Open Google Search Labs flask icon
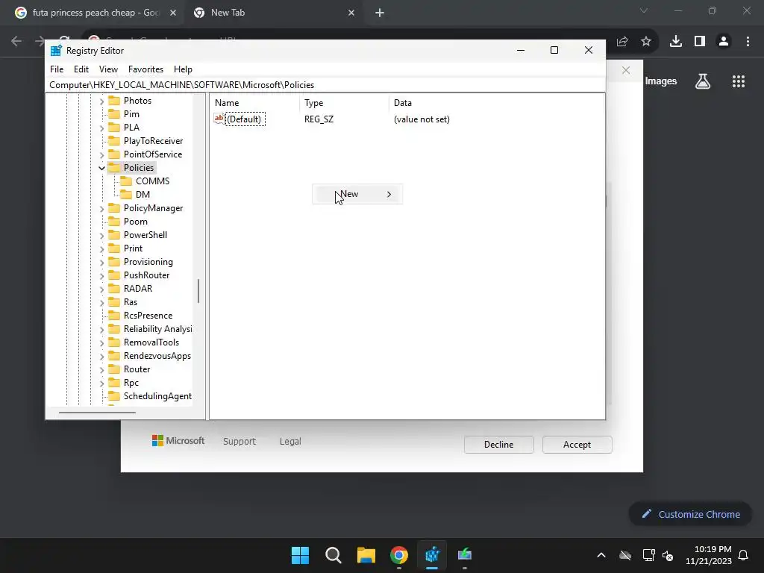Viewport: 764px width, 573px height. pyautogui.click(x=703, y=81)
